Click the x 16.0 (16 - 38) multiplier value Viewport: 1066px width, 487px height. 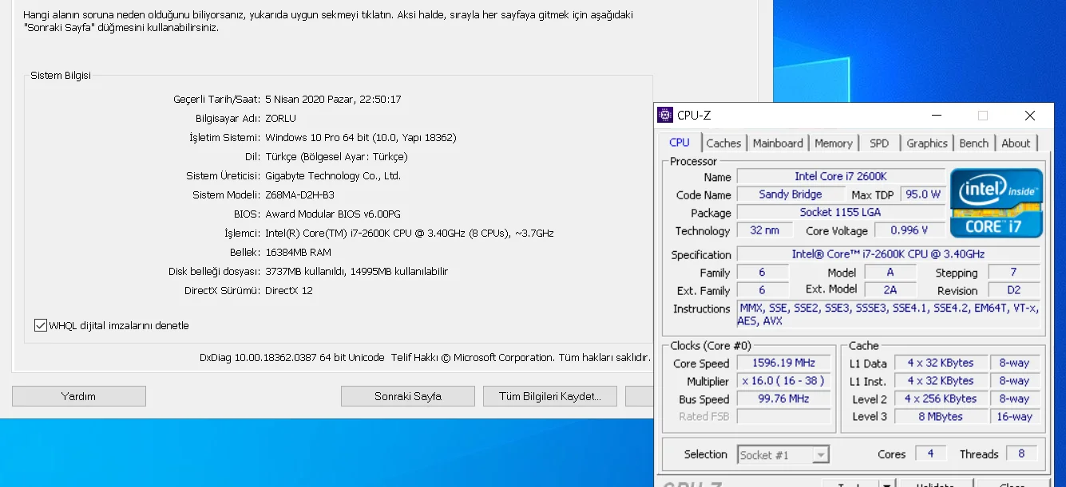coord(783,381)
